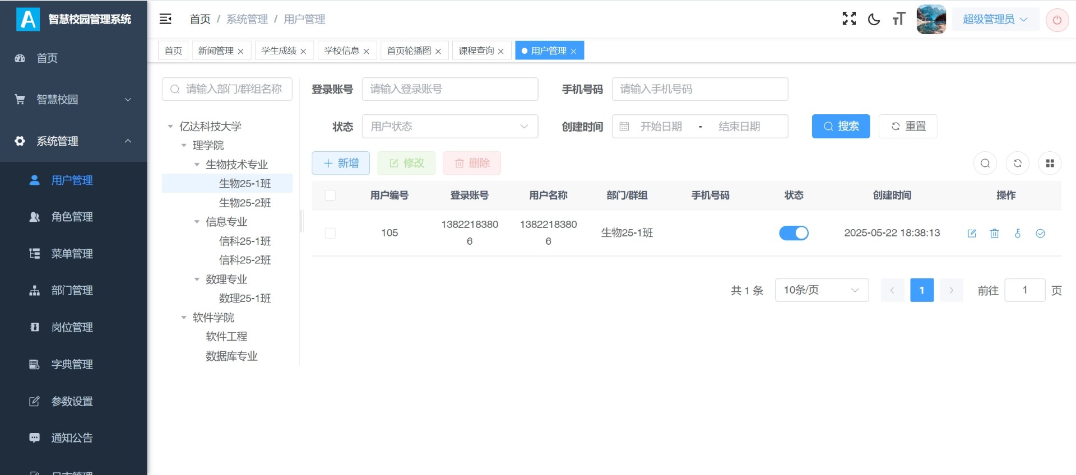Viewport: 1076px width, 475px height.
Task: Open 角色管理 in the sidebar menu
Action: coord(72,217)
